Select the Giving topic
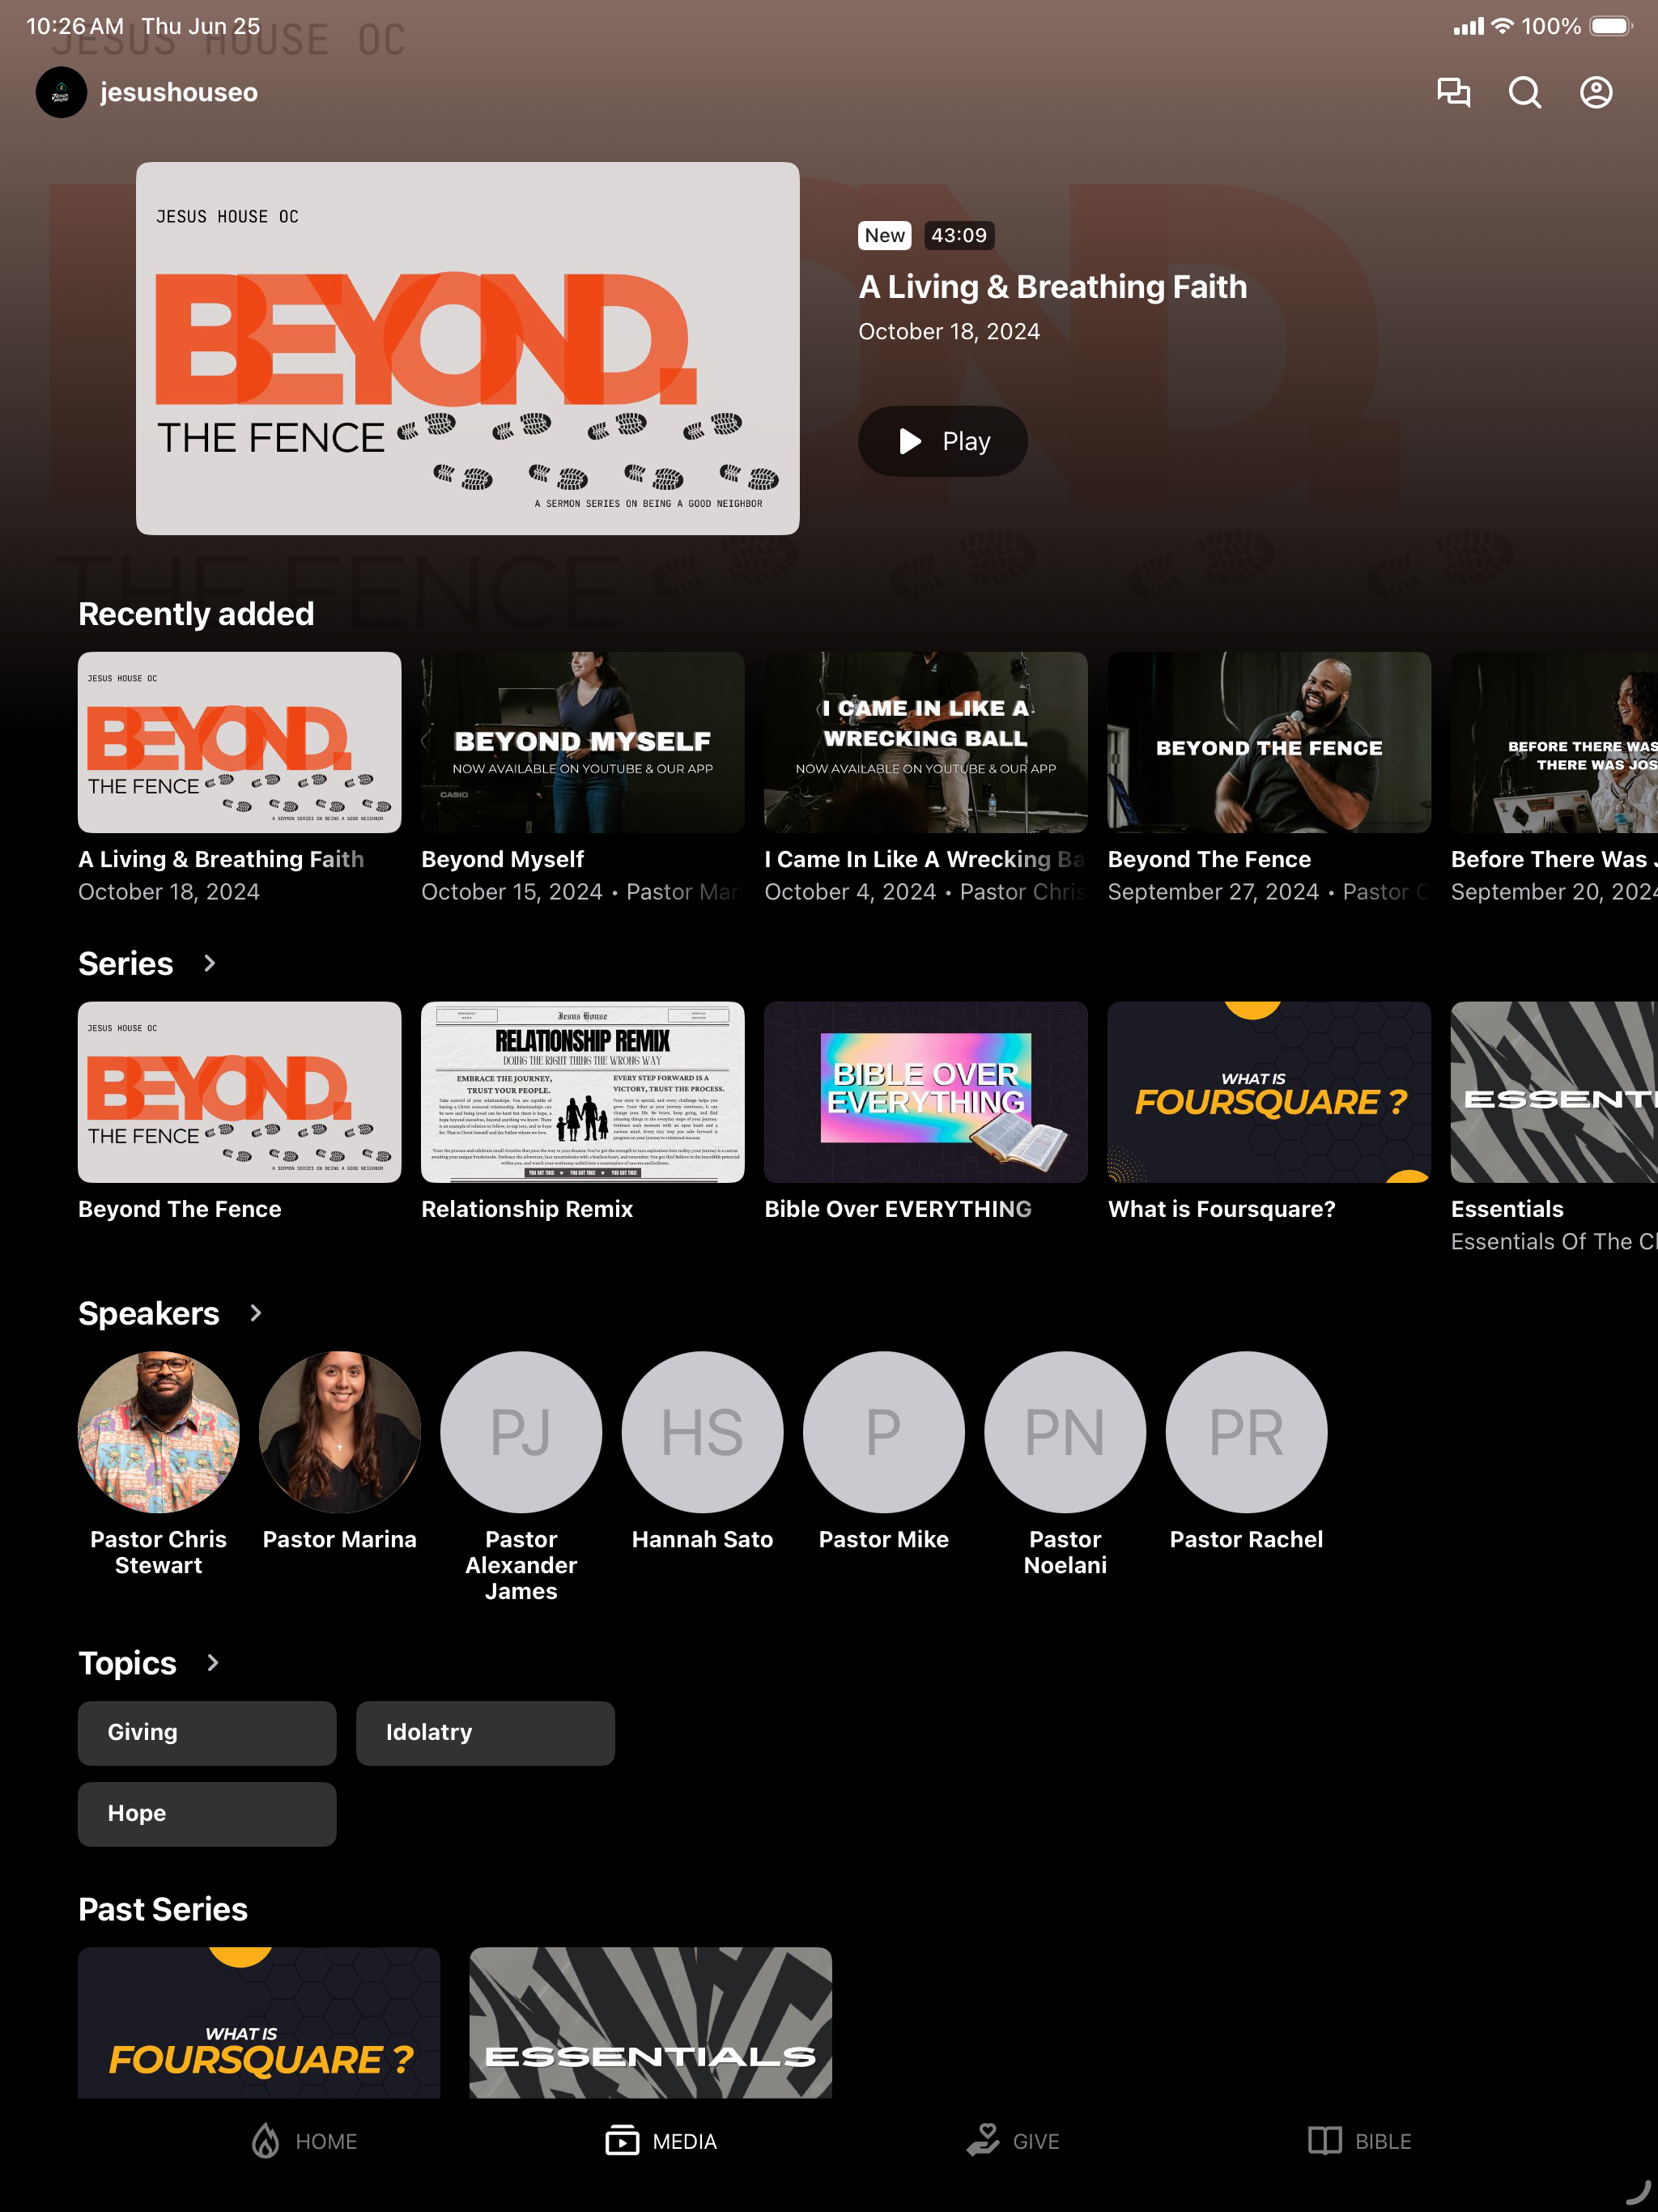The height and width of the screenshot is (2212, 1658). pyautogui.click(x=207, y=1732)
